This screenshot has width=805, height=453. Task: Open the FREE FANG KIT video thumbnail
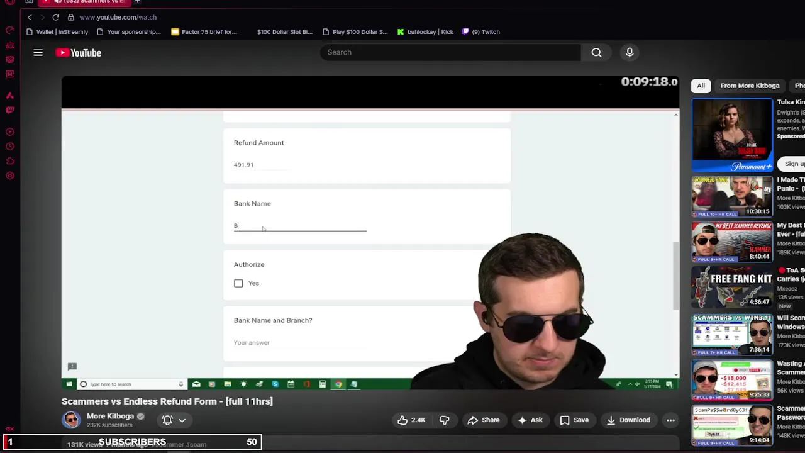(x=732, y=287)
